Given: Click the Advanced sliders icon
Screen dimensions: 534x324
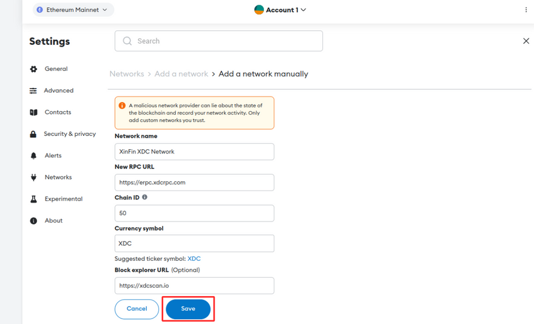Looking at the screenshot, I should [x=33, y=91].
